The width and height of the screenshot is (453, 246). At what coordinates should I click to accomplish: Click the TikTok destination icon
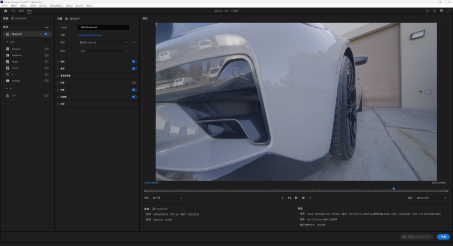tap(8, 61)
